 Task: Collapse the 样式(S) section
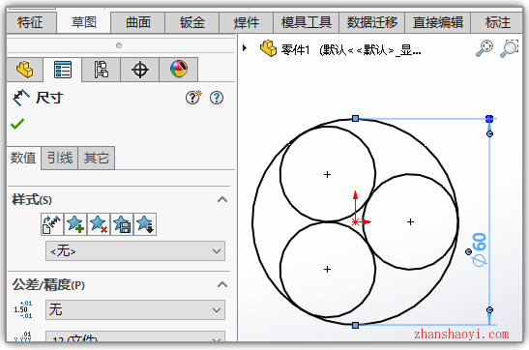tap(222, 199)
